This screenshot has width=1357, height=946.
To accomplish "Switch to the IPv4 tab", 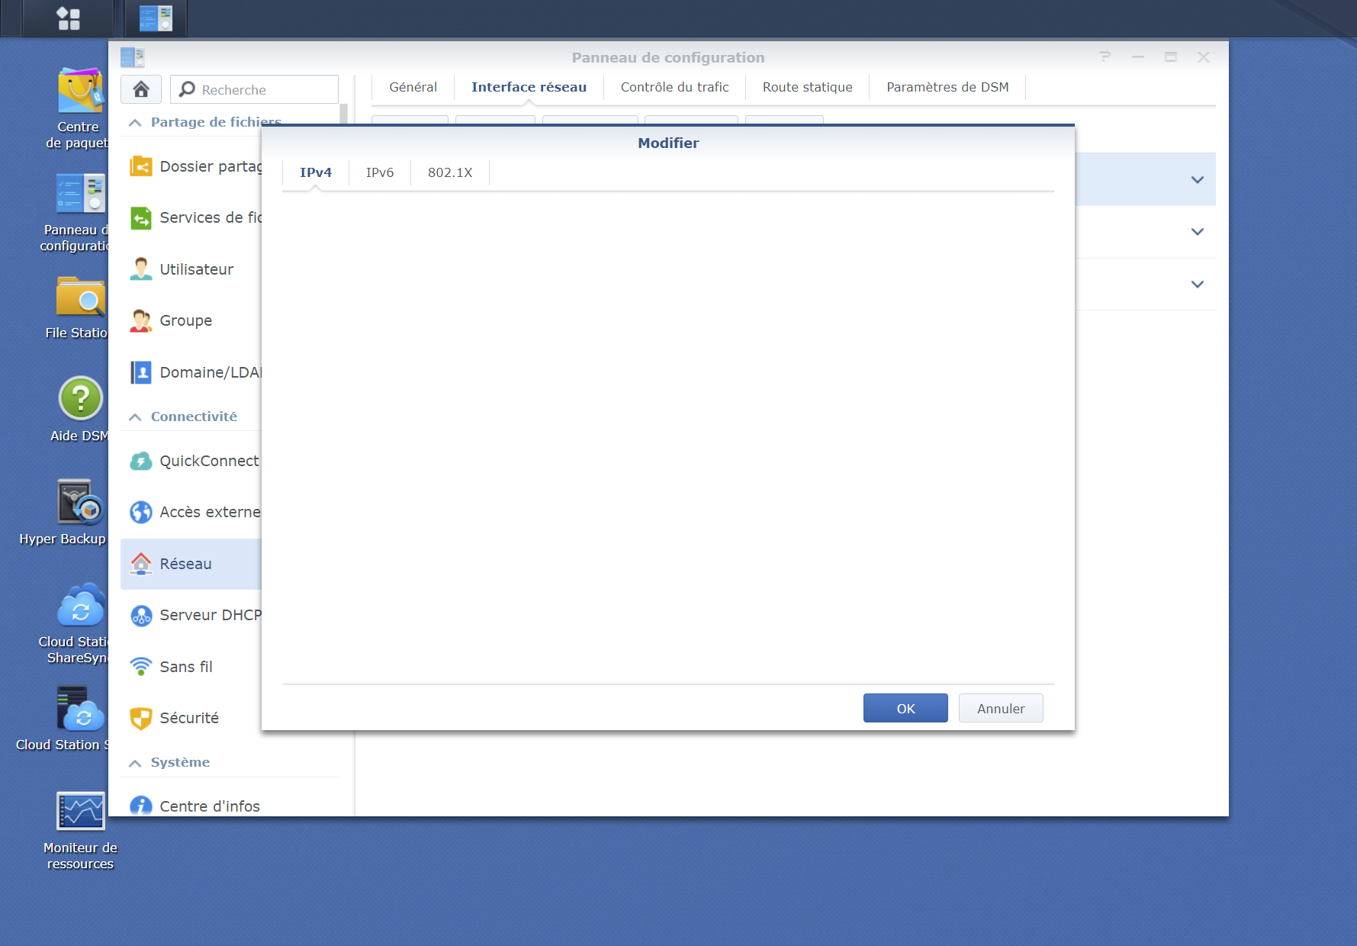I will 316,172.
